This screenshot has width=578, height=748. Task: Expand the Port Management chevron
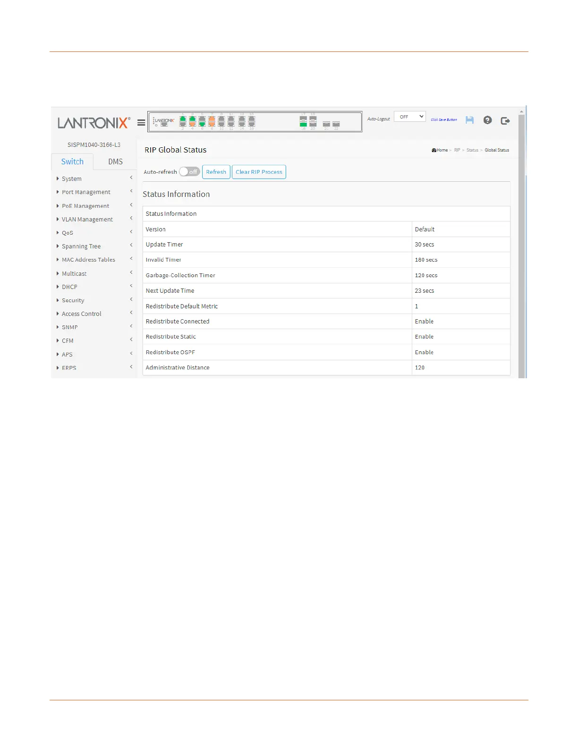[x=131, y=191]
